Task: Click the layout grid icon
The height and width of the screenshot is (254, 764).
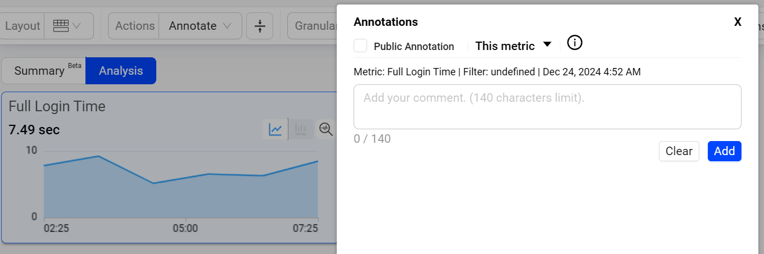Action: [x=61, y=26]
